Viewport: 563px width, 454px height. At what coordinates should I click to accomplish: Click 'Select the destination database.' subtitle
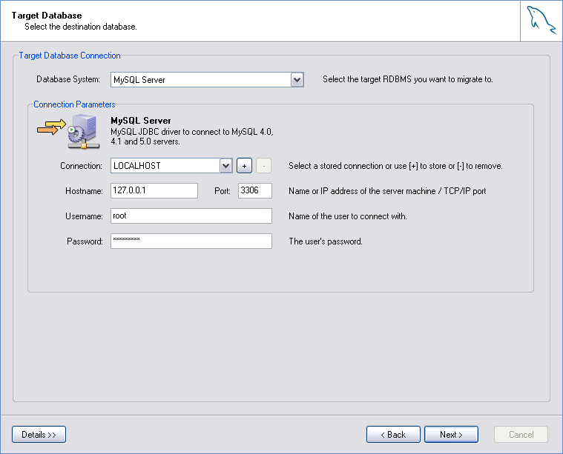(x=81, y=27)
